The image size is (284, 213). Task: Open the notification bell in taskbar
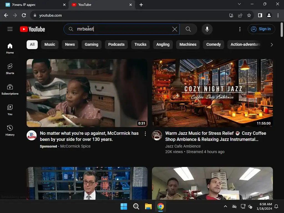pyautogui.click(x=277, y=206)
